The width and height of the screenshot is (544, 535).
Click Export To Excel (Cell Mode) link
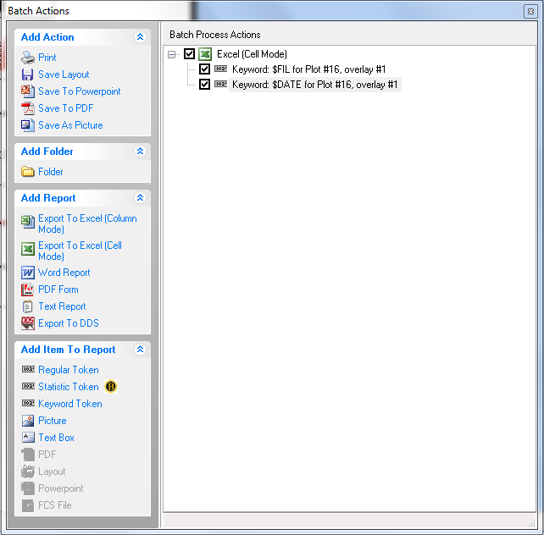[x=80, y=251]
